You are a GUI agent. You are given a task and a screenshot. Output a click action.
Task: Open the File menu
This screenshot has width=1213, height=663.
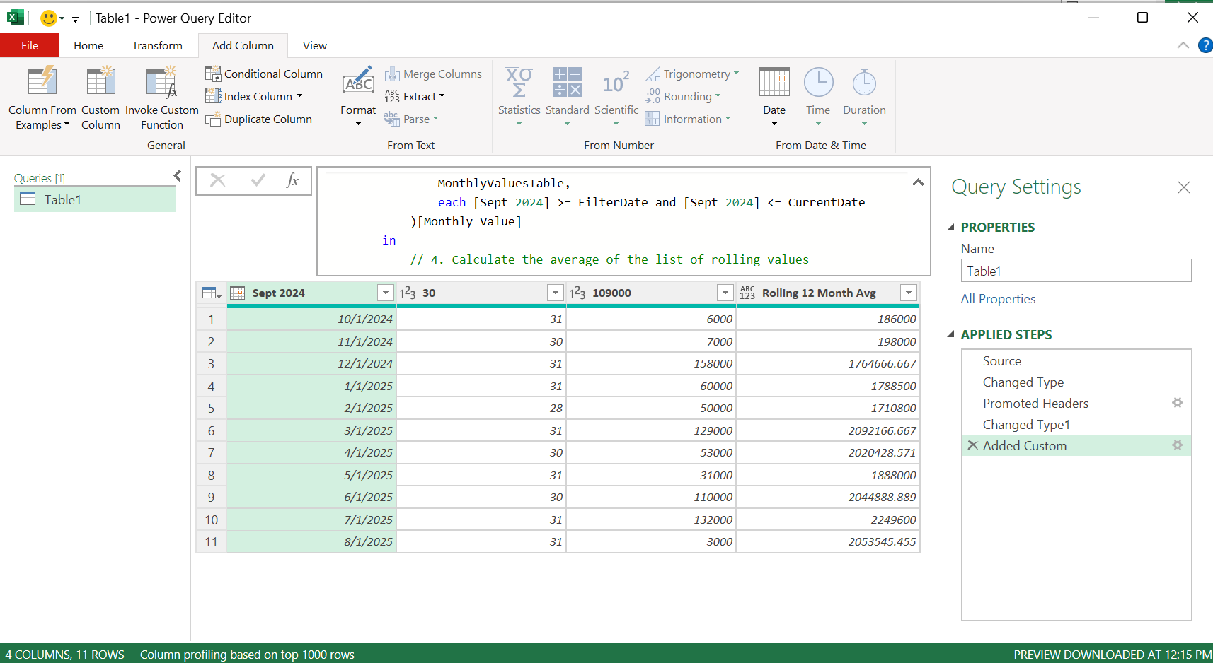point(30,45)
